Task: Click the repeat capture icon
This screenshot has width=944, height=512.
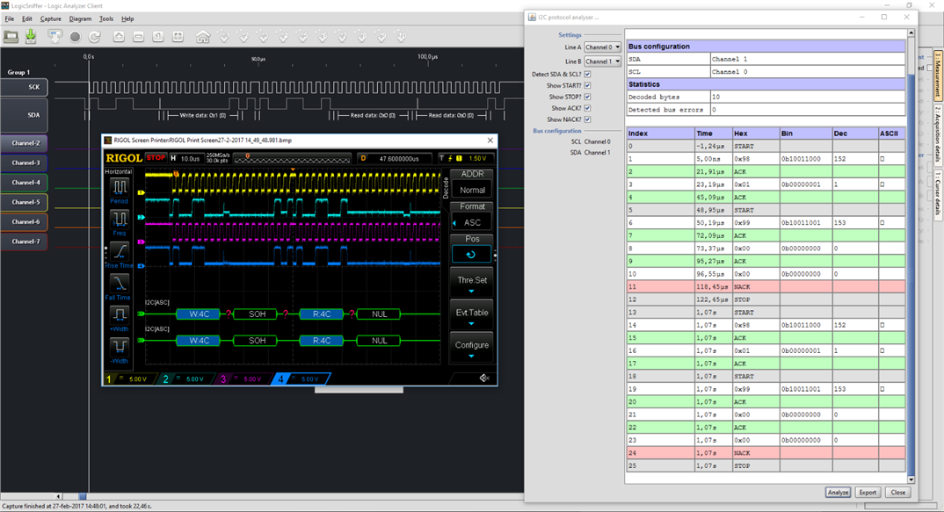Action: [94, 37]
